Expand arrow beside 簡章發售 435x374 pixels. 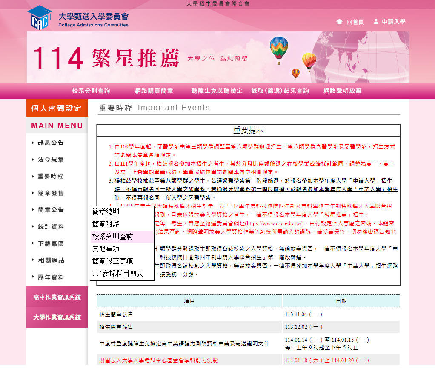33,193
